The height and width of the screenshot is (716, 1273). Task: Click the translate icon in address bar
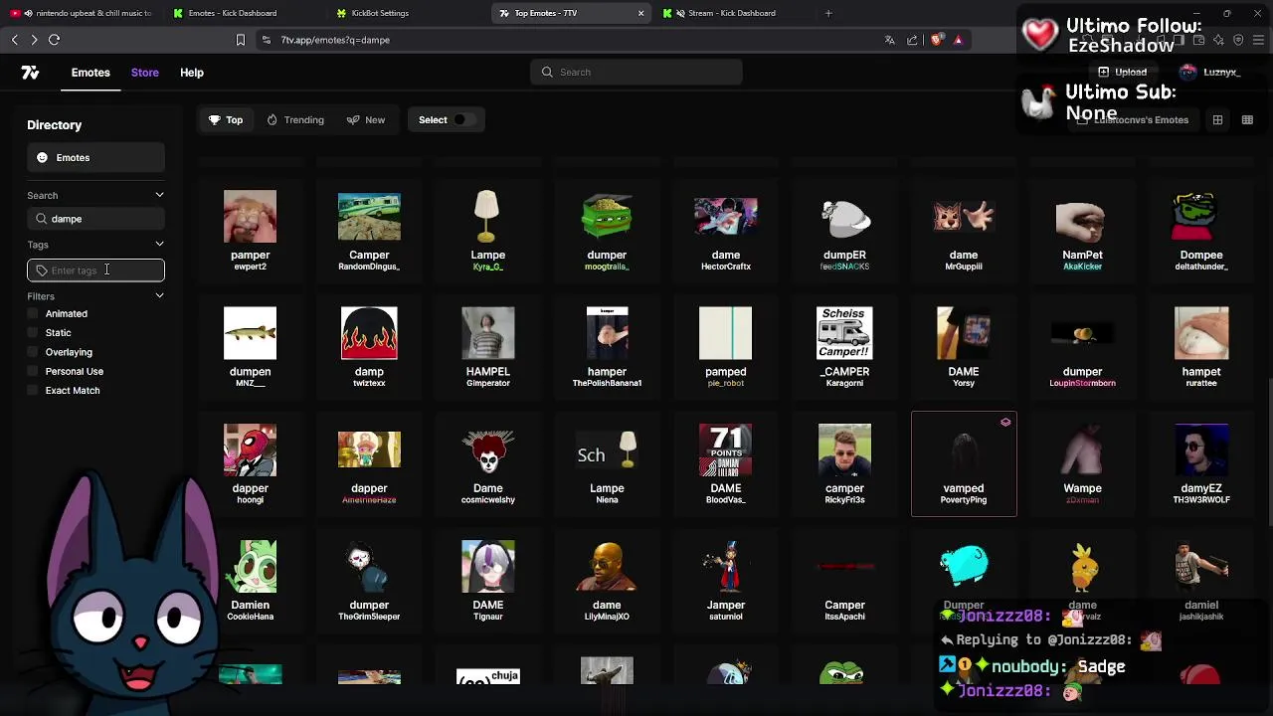[x=889, y=40]
